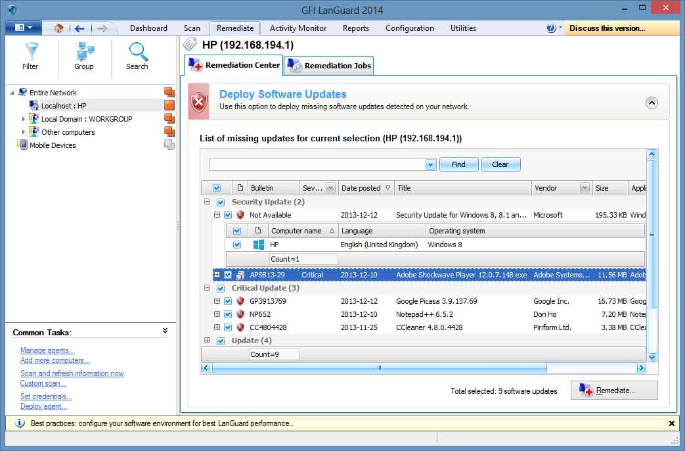Screen dimensions: 685x451
Task: Uncheck the Not Available update checkbox
Action: click(228, 215)
